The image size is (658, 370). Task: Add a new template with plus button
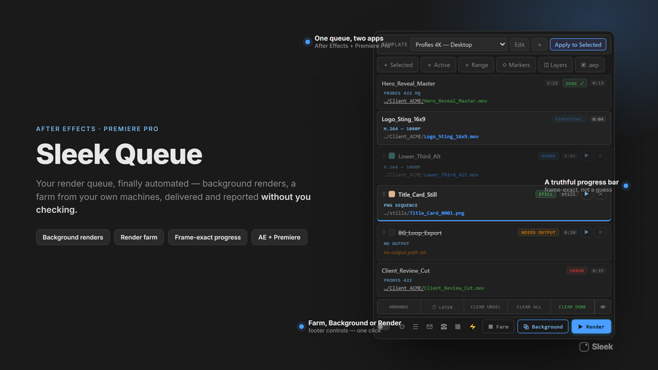tap(539, 45)
